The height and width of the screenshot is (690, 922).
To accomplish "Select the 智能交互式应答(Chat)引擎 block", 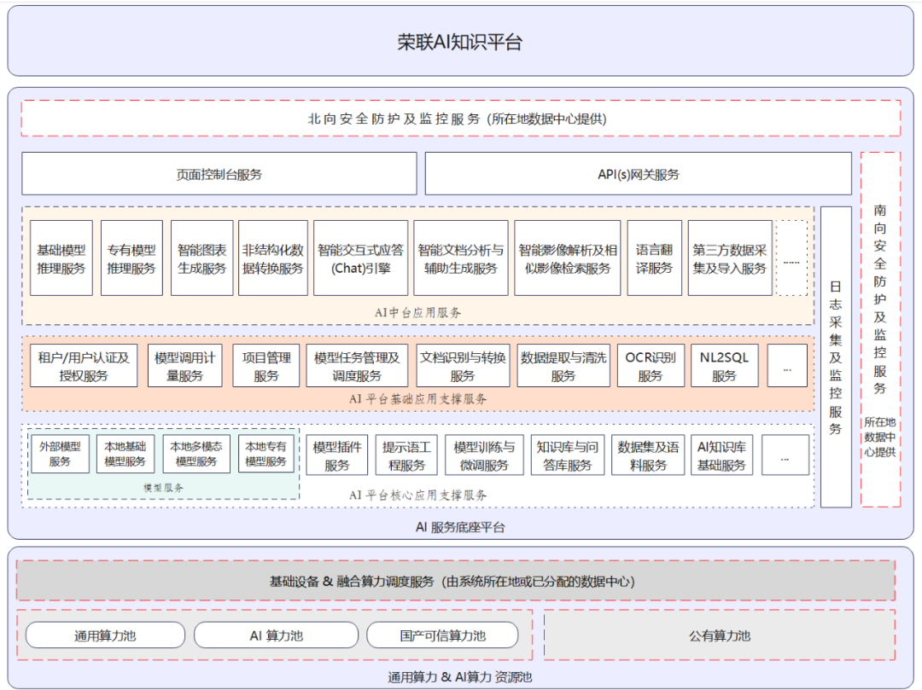I will pyautogui.click(x=360, y=258).
